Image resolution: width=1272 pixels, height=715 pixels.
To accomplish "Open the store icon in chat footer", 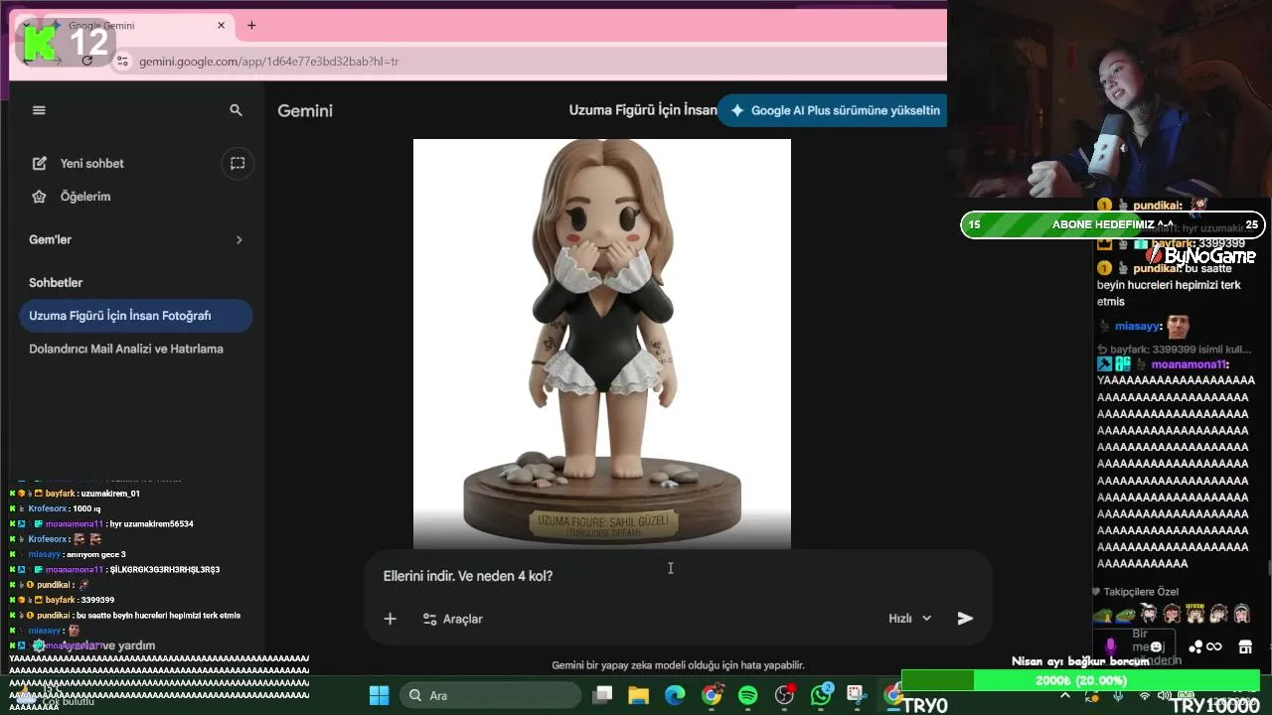I will click(x=1244, y=646).
